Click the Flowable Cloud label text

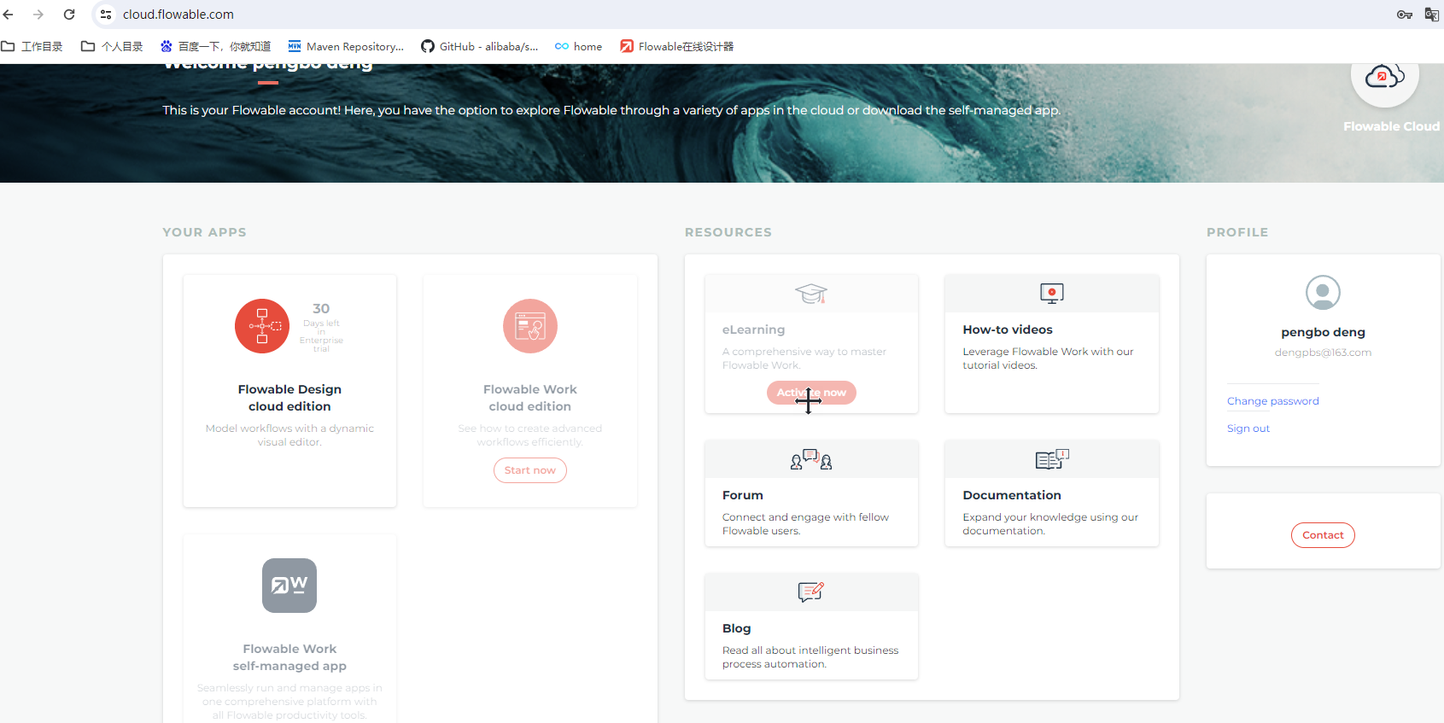click(1391, 126)
